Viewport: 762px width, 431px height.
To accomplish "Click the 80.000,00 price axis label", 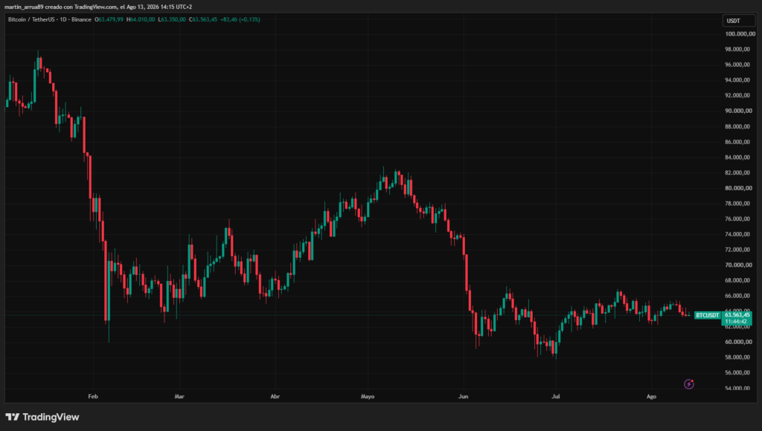I will pos(737,188).
